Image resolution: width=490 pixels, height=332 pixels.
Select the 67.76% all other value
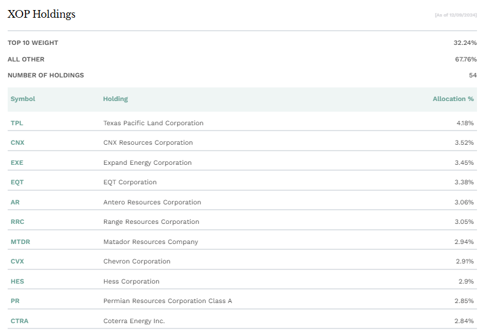point(466,59)
